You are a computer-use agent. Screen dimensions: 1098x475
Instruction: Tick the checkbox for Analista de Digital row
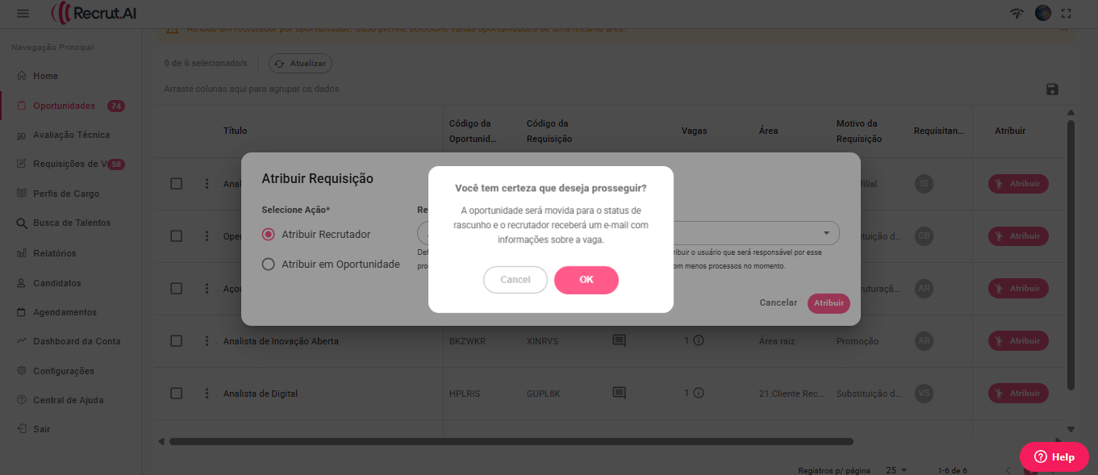point(176,394)
